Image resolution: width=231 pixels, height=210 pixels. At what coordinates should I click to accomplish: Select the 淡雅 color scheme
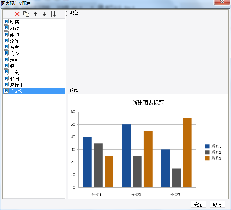pyautogui.click(x=34, y=41)
